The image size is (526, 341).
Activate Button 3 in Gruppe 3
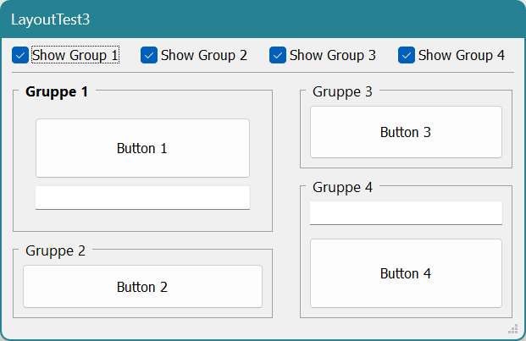(406, 132)
